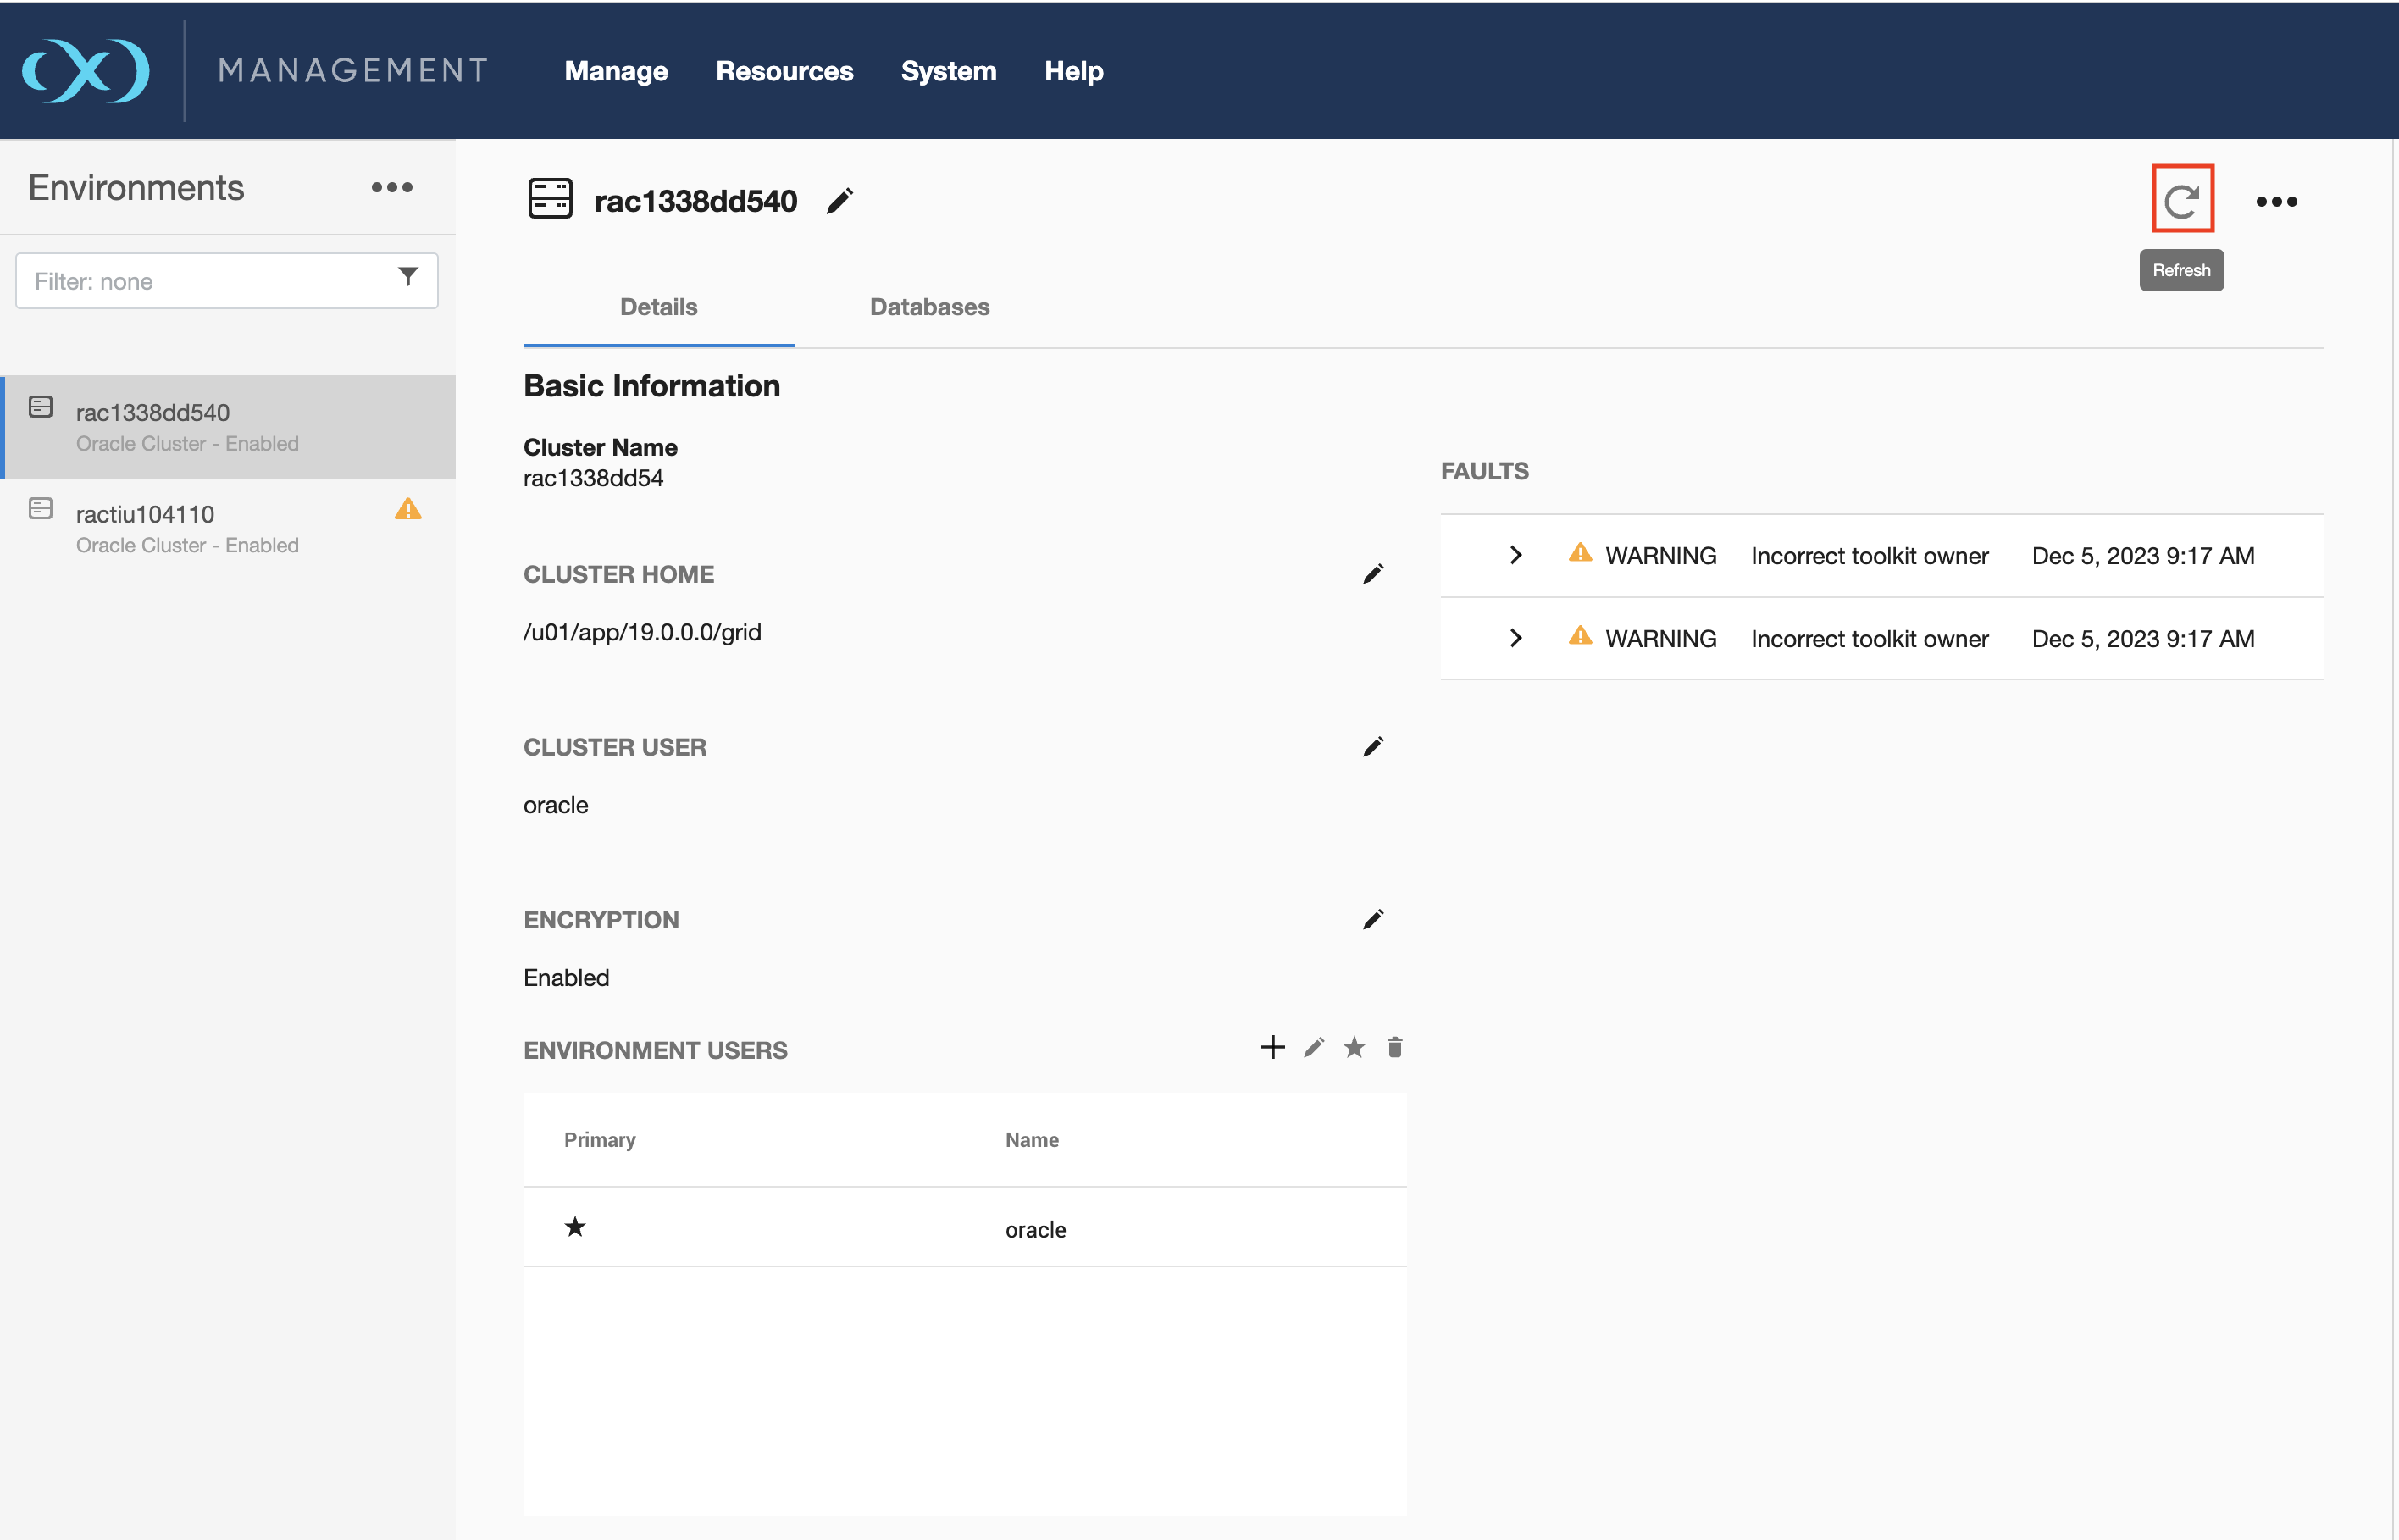This screenshot has width=2399, height=1540.
Task: Open the System menu
Action: click(948, 71)
